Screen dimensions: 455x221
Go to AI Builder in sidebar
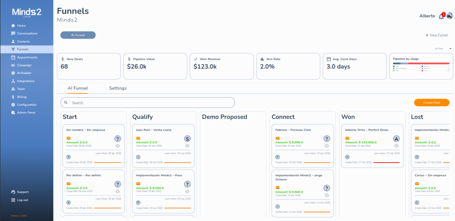(x=24, y=73)
